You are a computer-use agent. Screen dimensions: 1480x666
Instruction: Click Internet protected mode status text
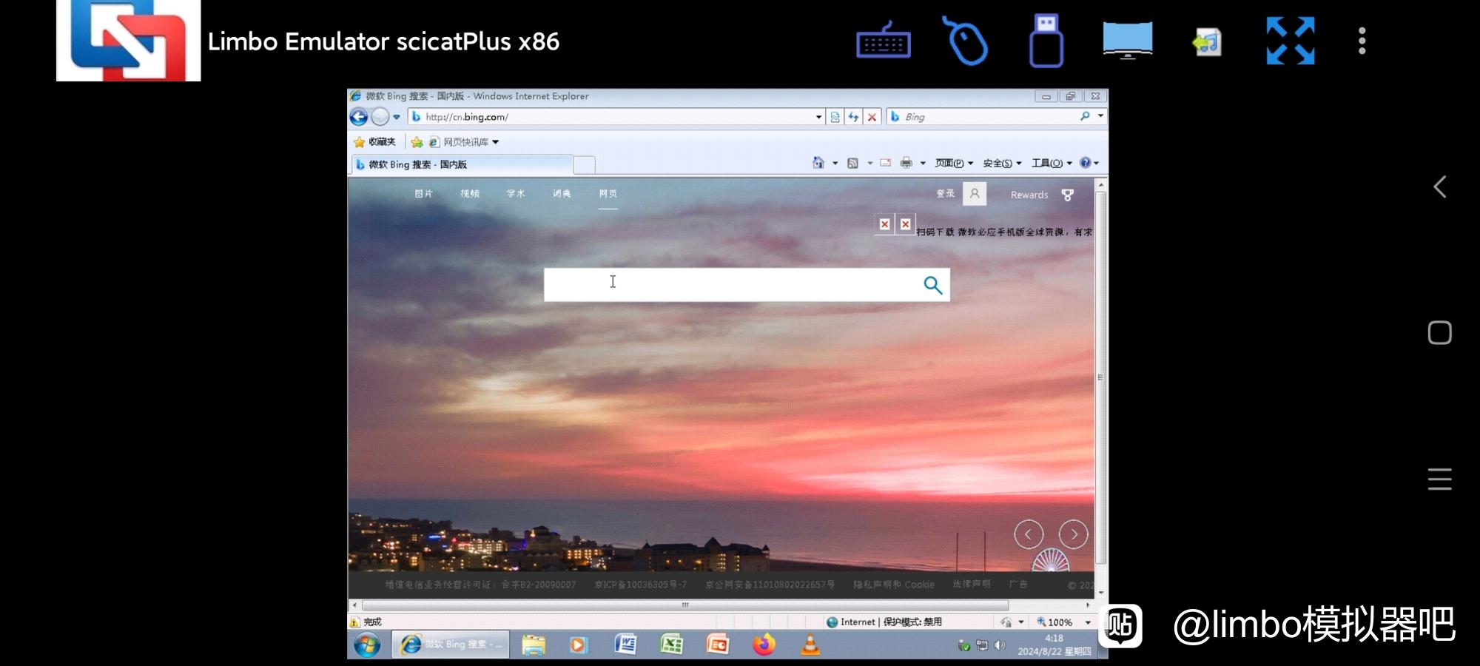[x=884, y=622]
